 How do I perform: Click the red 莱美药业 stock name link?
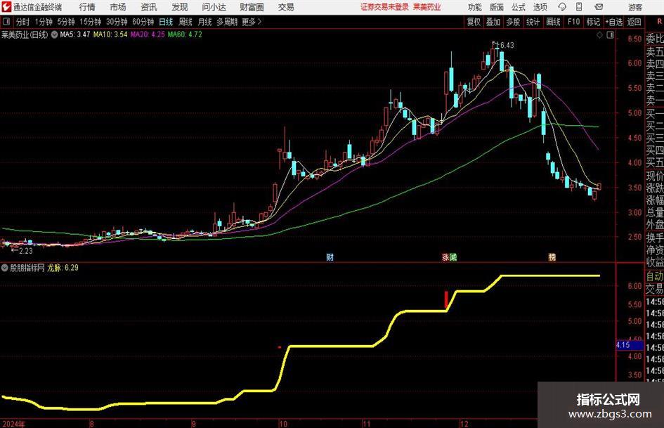(x=427, y=7)
